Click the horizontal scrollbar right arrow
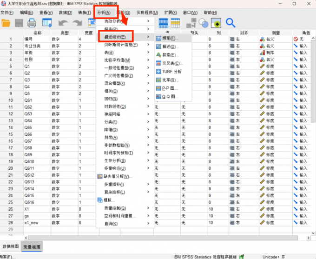The height and width of the screenshot is (259, 316). tap(309, 238)
